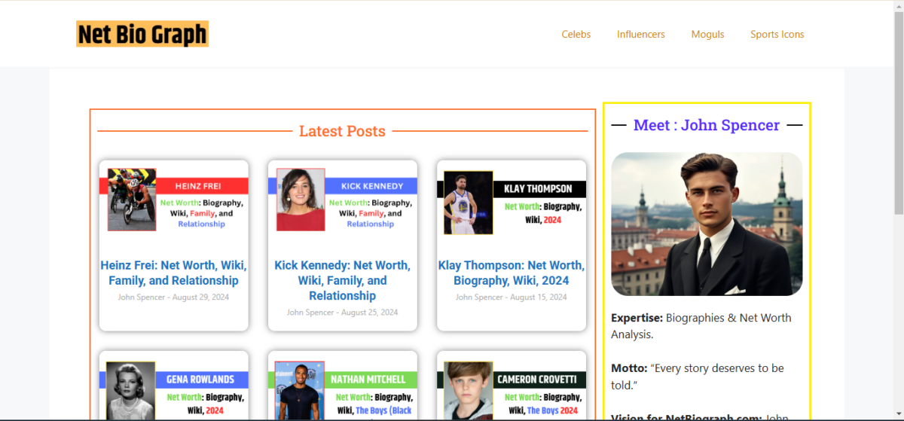The image size is (904, 421).
Task: Click 'John Spencer - August 25, 2024' byline
Action: (x=343, y=312)
